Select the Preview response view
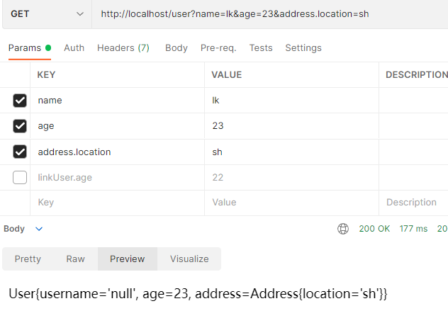Screen dimensions: 448x323 coord(128,259)
